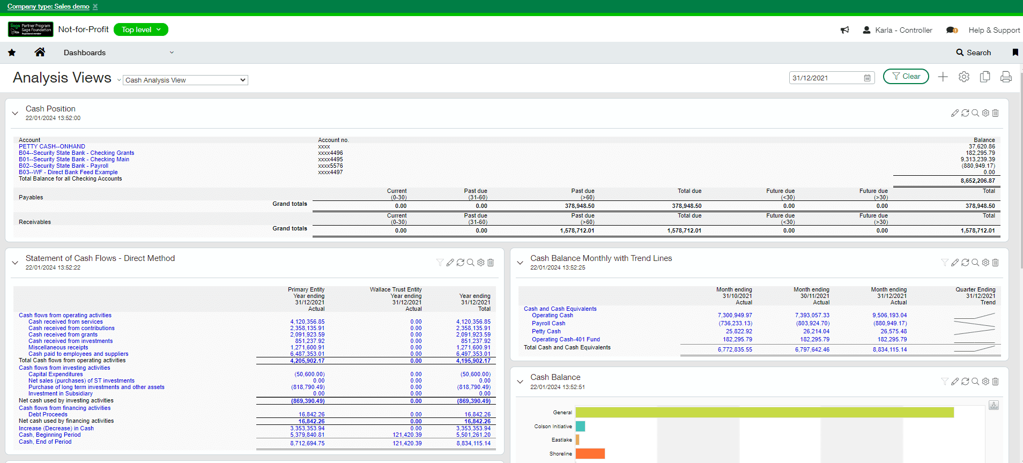Click the bookmark icon beside Search
Screen dimensions: 1023x463
(x=1015, y=53)
